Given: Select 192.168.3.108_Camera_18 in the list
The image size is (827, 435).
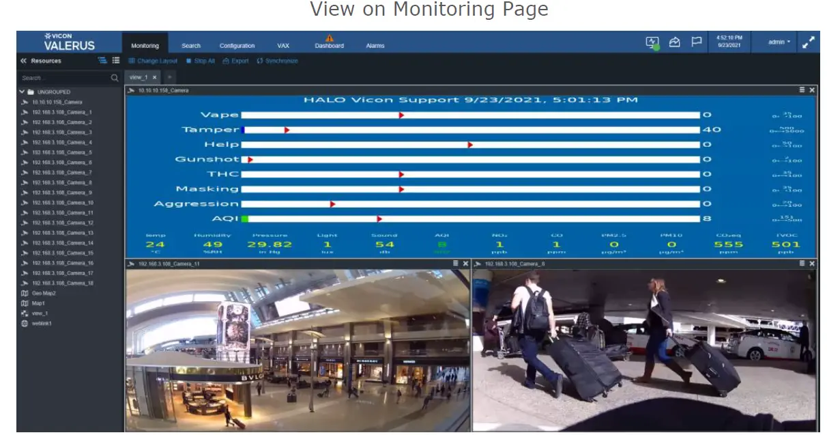Looking at the screenshot, I should point(63,283).
